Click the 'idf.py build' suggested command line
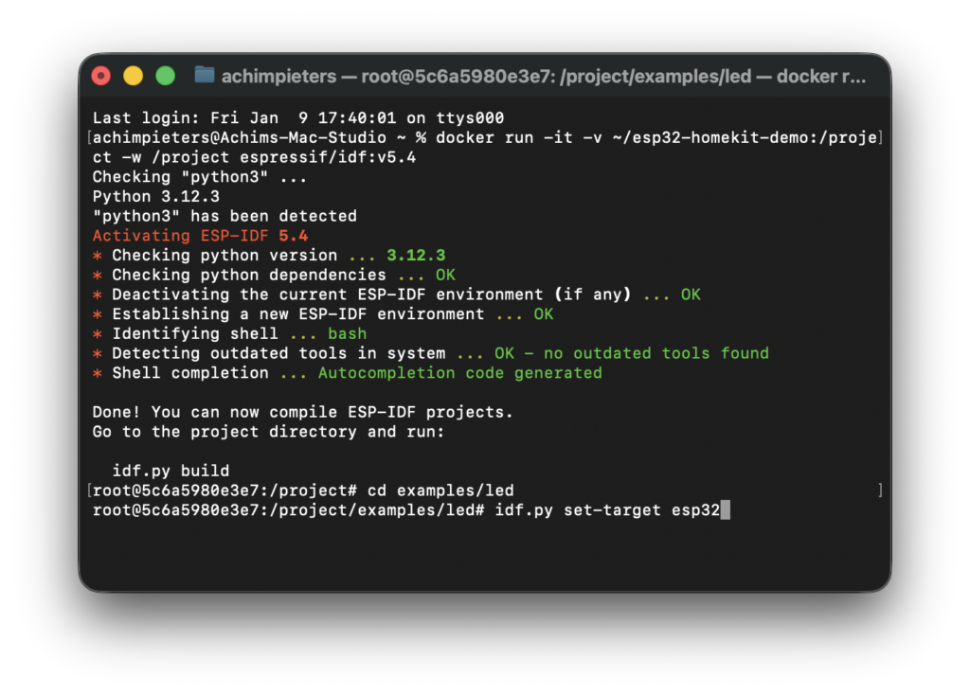The width and height of the screenshot is (970, 696). point(171,471)
